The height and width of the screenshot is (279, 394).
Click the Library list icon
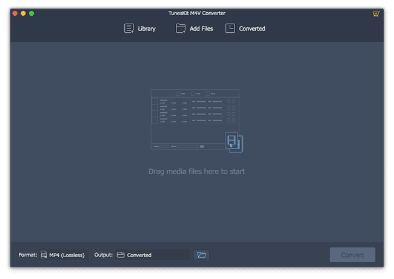coord(129,29)
